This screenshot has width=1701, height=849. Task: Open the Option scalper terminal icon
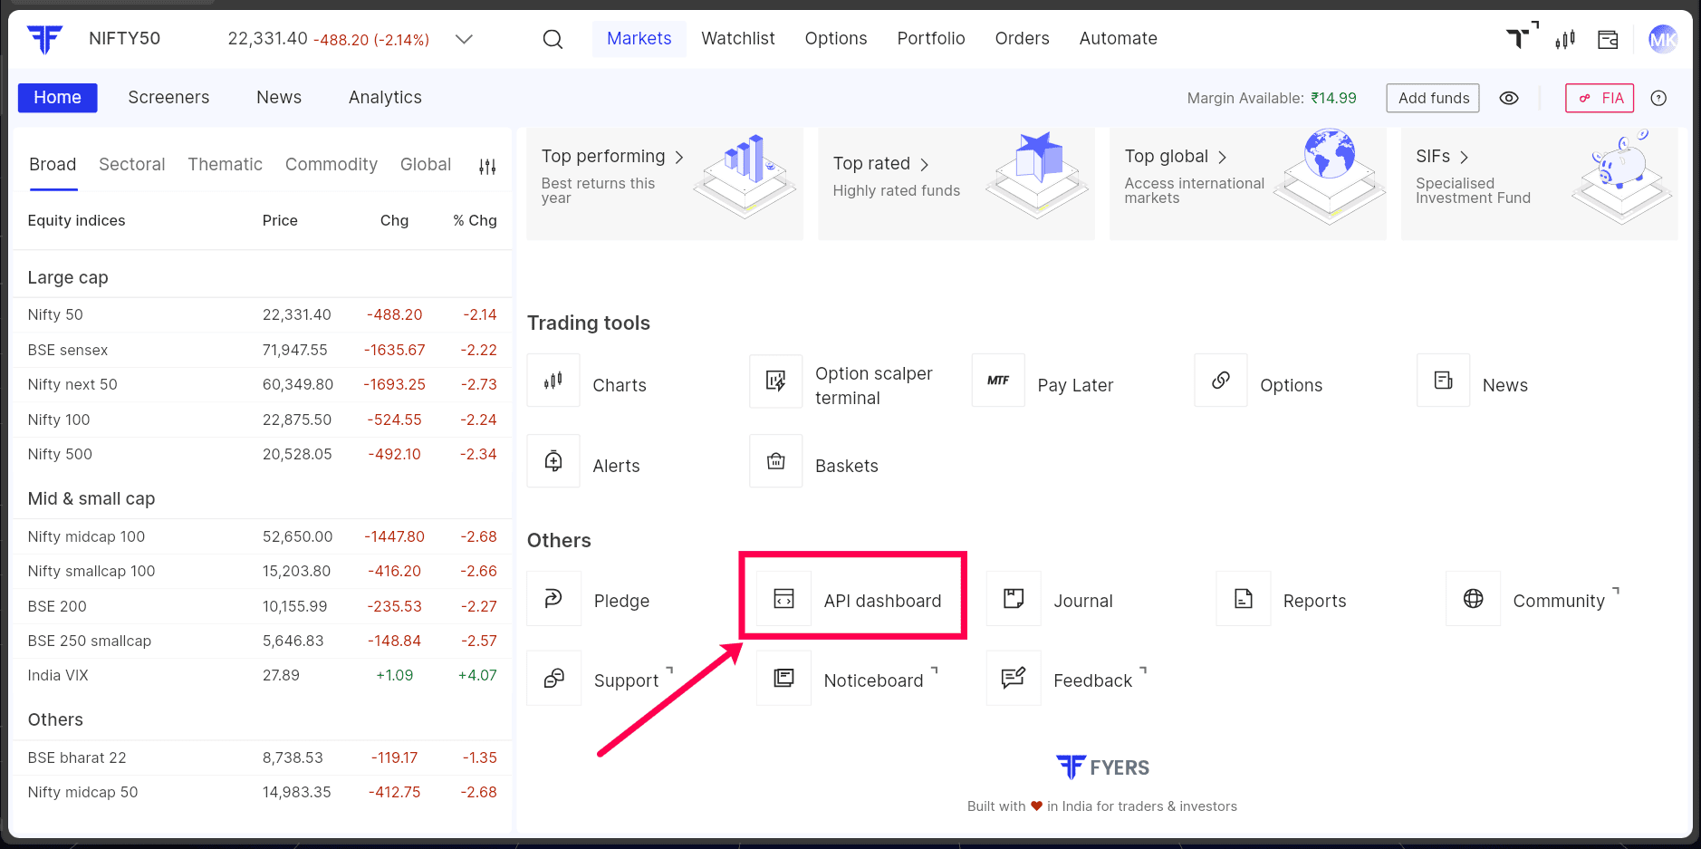776,381
